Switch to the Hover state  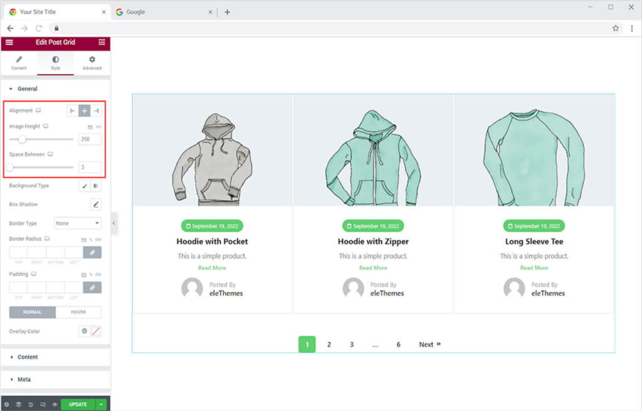coord(78,312)
